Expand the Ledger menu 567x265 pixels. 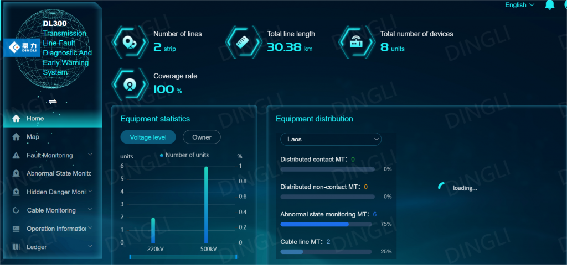point(90,247)
